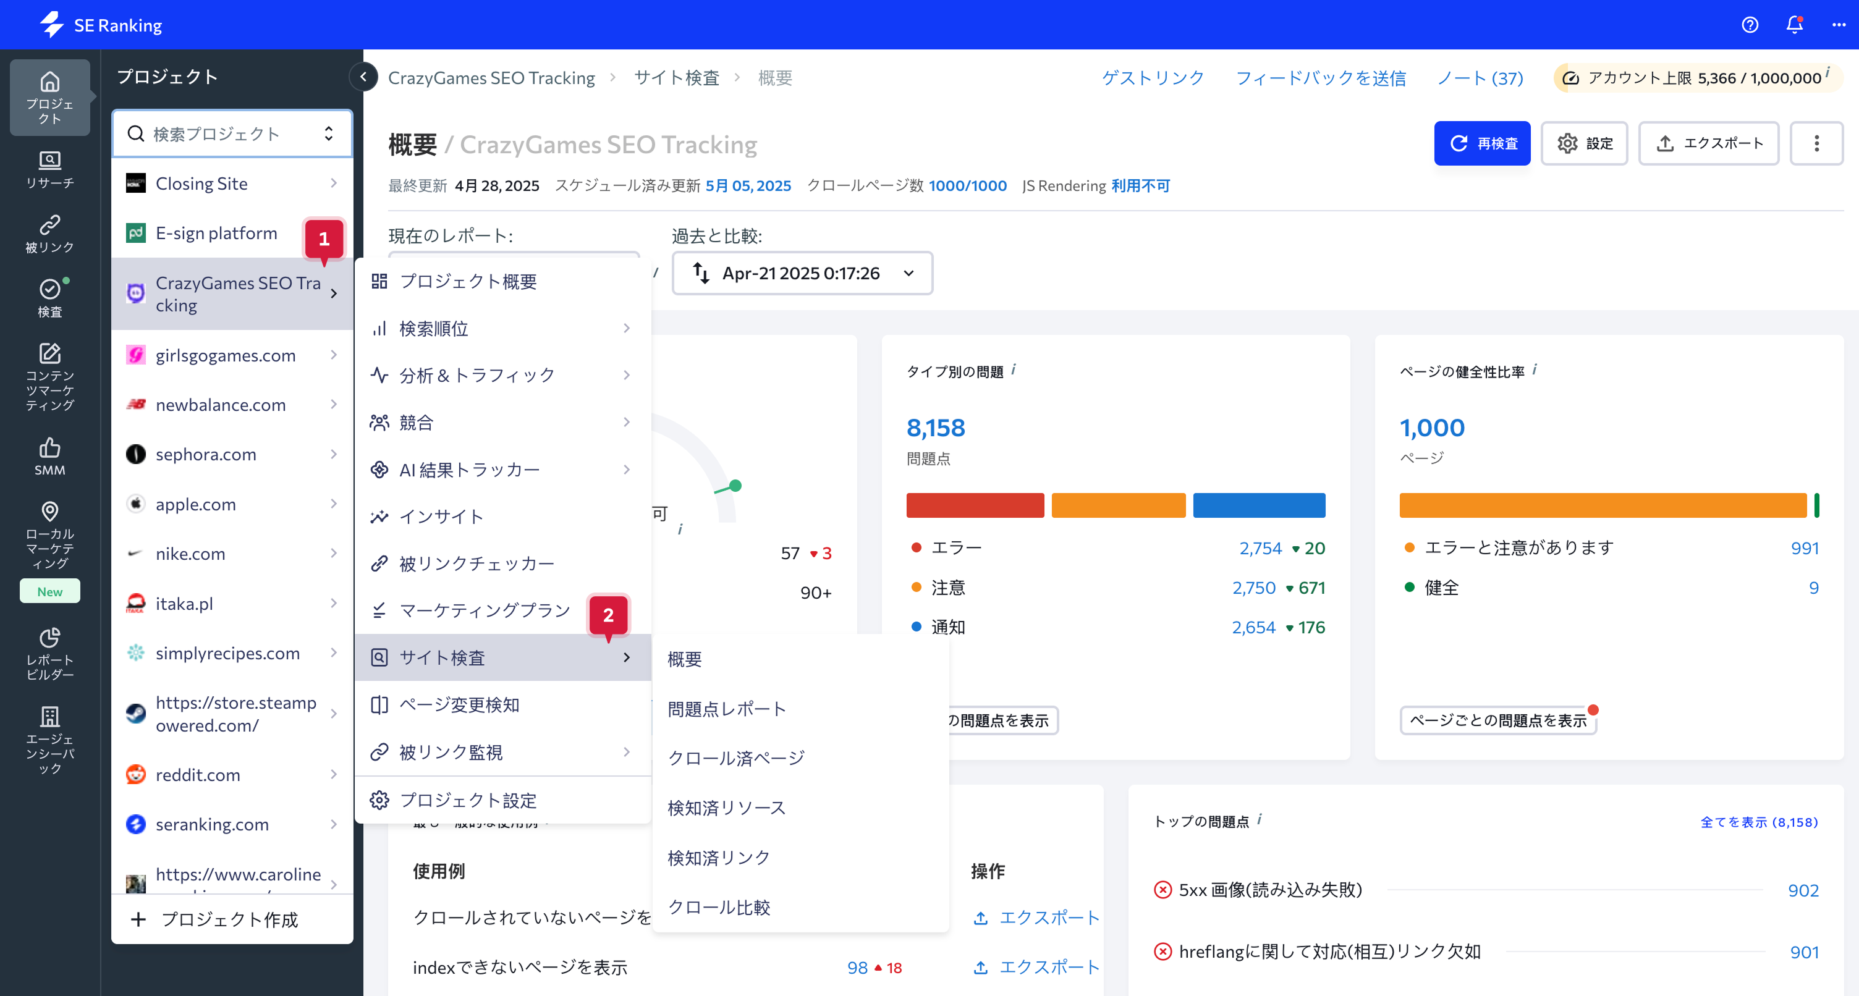
Task: Open ローカルマーケティング sidebar section
Action: [x=50, y=536]
